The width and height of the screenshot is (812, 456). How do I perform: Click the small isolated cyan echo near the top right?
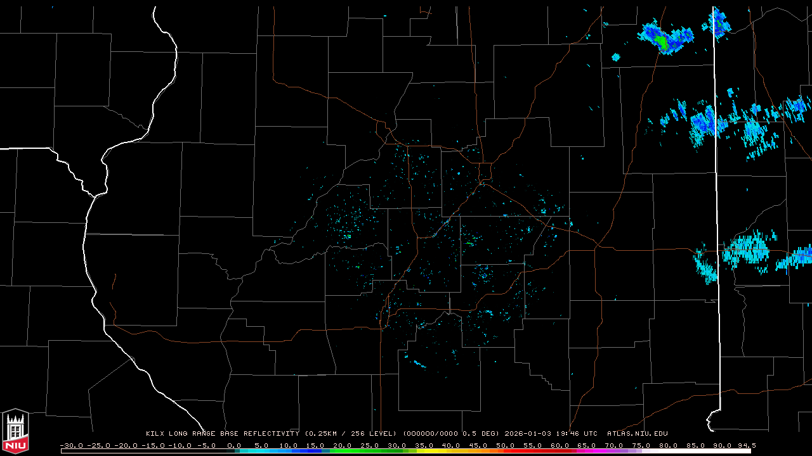coord(615,57)
